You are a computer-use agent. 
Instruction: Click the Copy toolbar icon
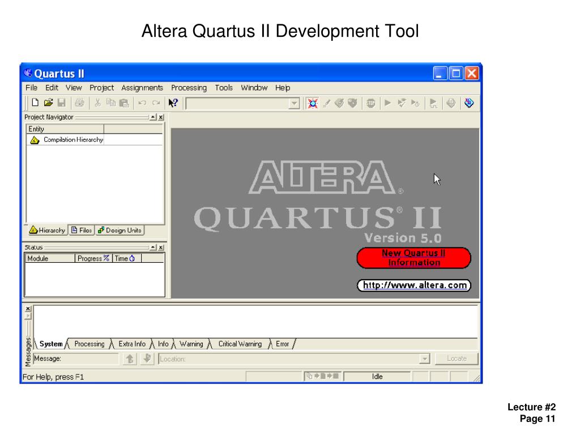click(x=111, y=103)
